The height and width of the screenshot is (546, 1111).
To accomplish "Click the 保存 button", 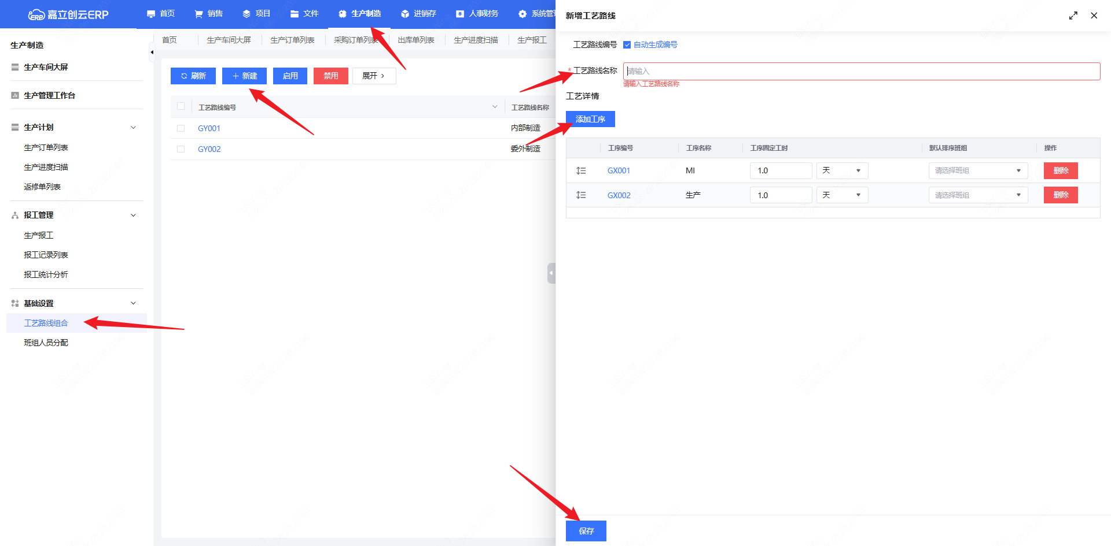I will (586, 531).
